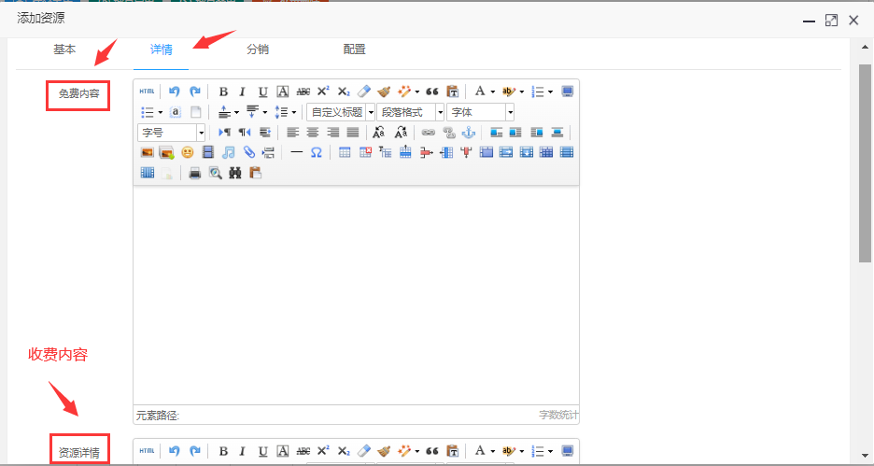Insert hyperlink chain icon
Screen dimensions: 874x466
coord(428,133)
